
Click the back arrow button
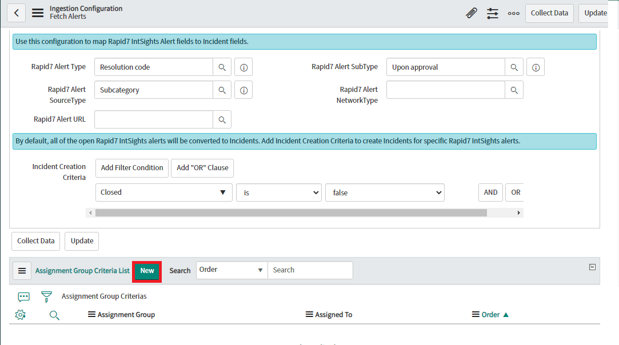click(16, 13)
